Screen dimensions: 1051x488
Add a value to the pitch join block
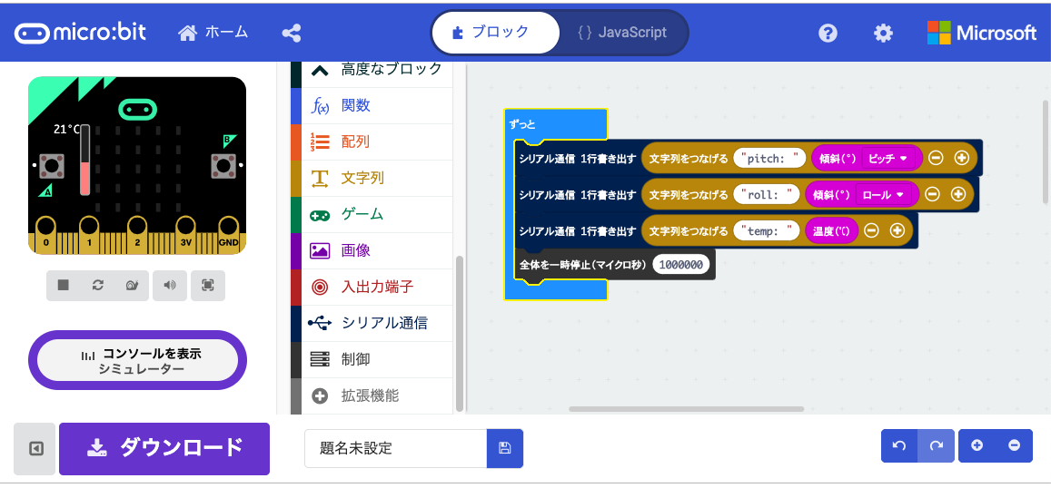(x=961, y=158)
